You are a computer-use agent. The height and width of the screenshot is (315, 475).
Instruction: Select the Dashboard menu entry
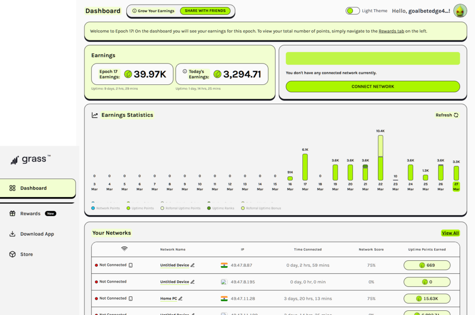(33, 188)
